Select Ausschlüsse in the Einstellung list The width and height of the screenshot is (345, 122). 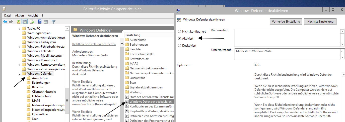(138, 40)
